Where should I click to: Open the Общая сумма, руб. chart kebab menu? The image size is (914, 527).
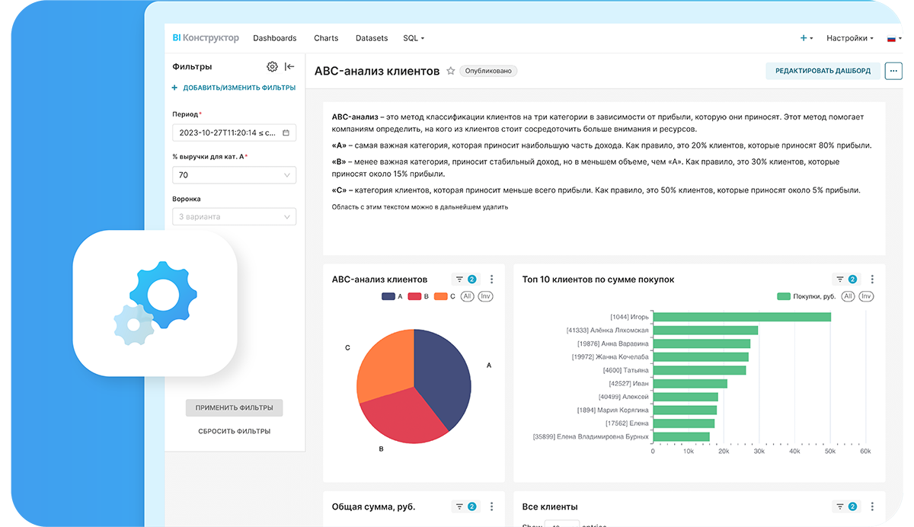pos(492,506)
